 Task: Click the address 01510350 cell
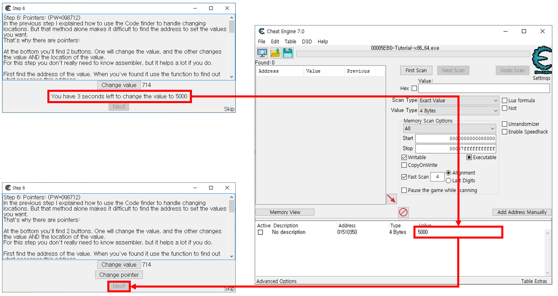347,232
